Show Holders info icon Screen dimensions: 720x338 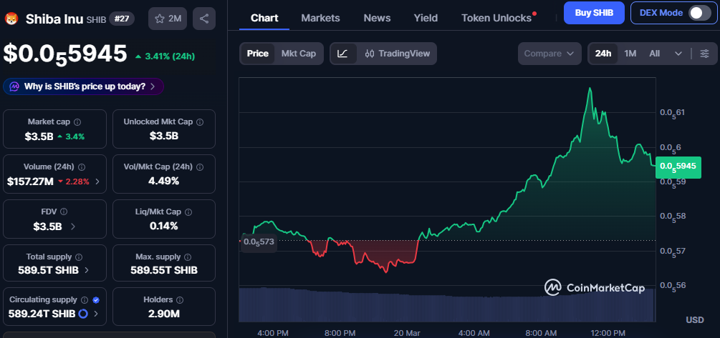180,300
